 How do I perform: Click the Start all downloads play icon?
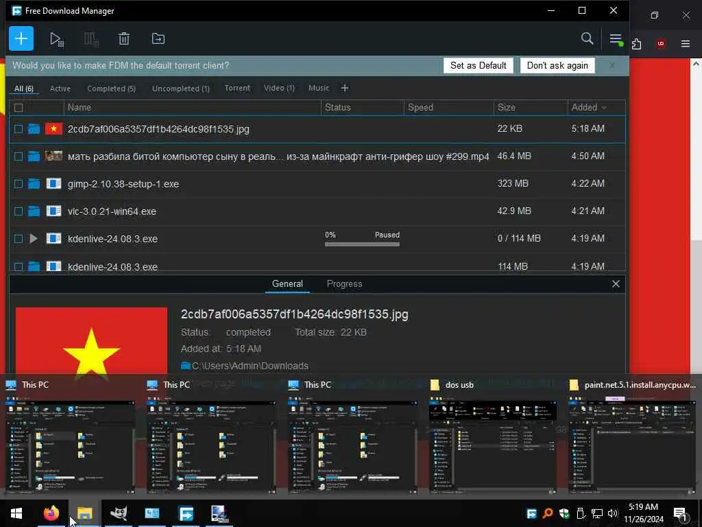click(x=56, y=39)
